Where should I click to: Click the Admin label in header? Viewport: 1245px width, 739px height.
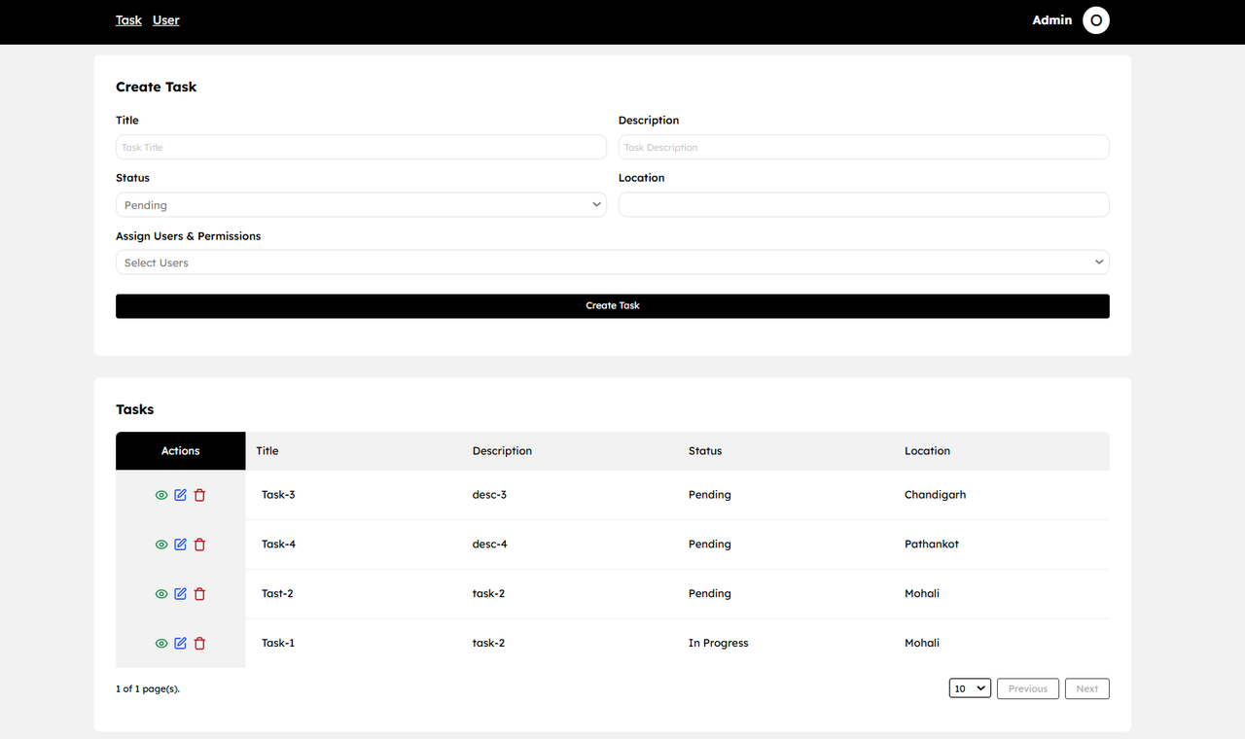1052,20
